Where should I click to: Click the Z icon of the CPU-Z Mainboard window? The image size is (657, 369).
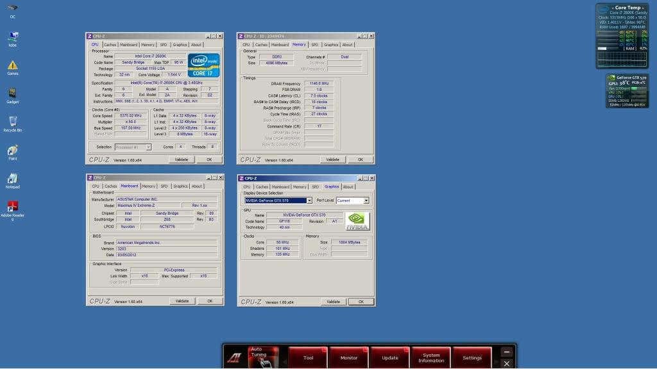tap(90, 178)
